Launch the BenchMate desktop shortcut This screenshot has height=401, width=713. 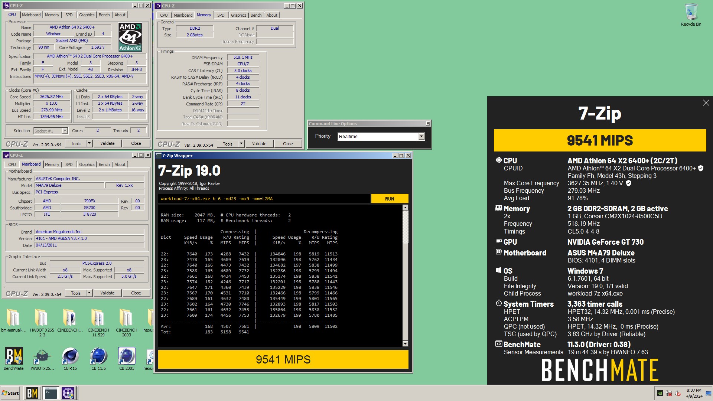point(14,359)
